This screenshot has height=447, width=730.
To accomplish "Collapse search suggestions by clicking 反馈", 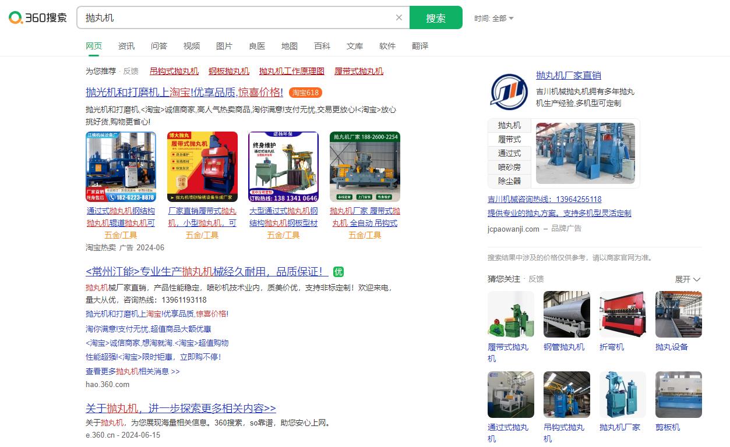I will [x=131, y=71].
